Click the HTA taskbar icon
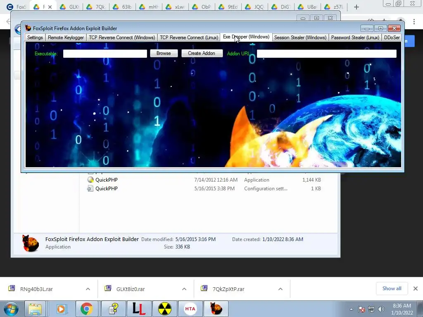The image size is (423, 317). point(190,309)
